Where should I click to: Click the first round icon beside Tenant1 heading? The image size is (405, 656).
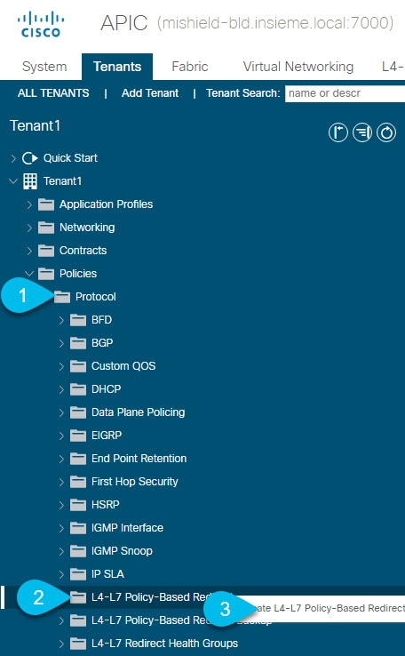coord(338,132)
